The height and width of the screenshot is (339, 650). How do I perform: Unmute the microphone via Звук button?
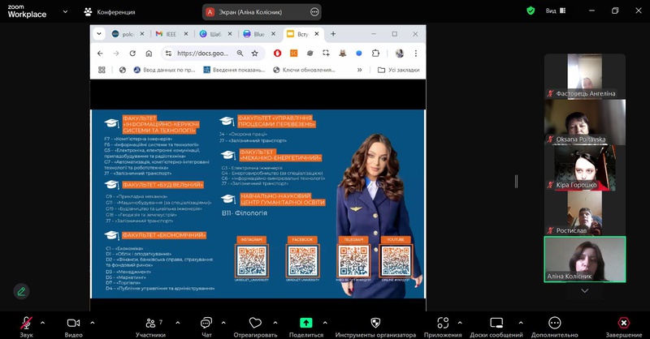[x=26, y=327]
